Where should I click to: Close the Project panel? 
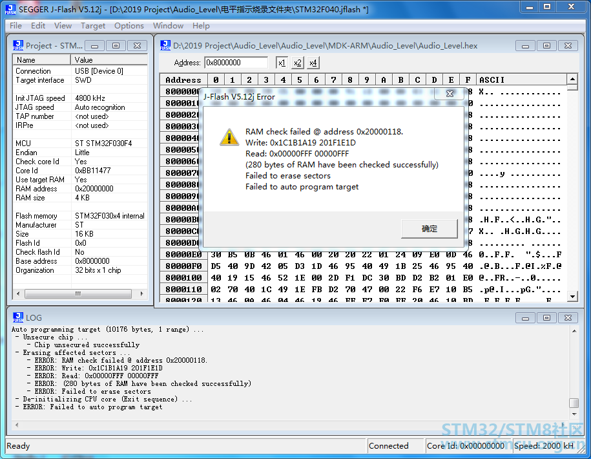137,46
